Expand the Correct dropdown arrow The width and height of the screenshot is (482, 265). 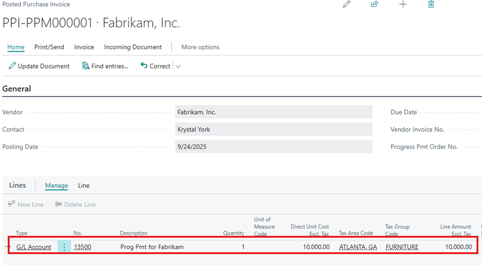pos(178,67)
